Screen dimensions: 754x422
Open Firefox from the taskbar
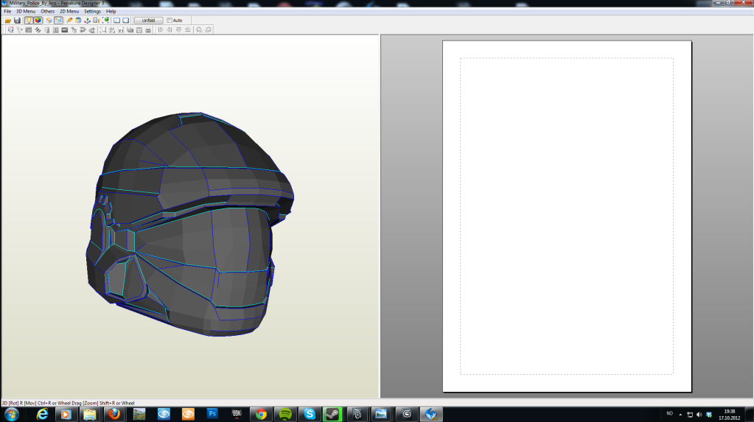pyautogui.click(x=114, y=414)
